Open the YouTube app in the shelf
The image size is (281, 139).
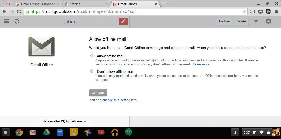click(x=101, y=132)
